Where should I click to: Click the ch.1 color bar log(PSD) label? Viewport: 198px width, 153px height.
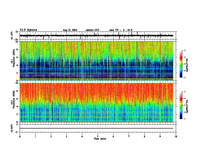point(187,65)
